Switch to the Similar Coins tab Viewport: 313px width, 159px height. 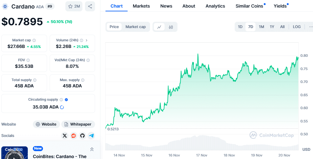[249, 6]
